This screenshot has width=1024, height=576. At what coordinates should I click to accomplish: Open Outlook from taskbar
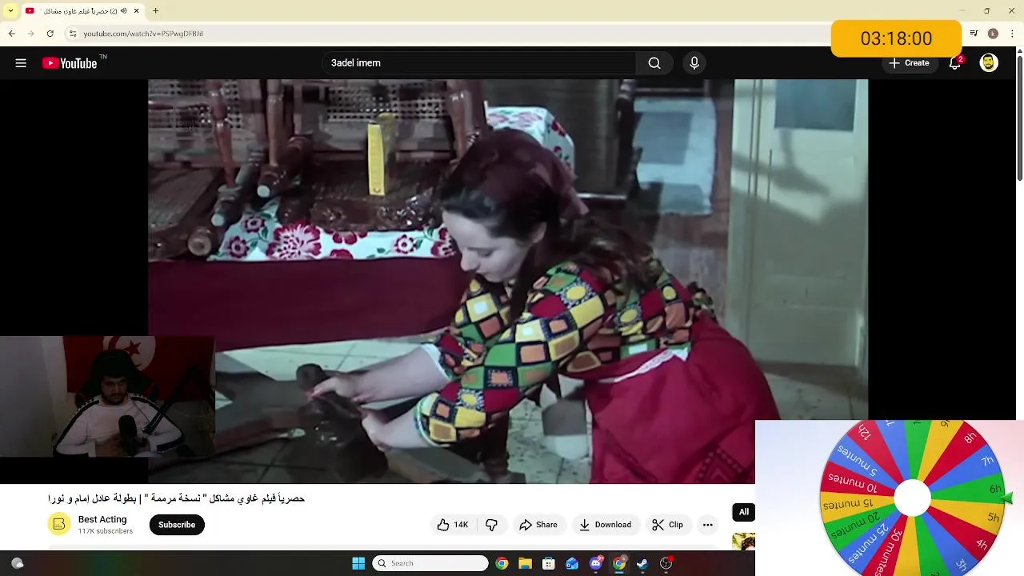572,563
